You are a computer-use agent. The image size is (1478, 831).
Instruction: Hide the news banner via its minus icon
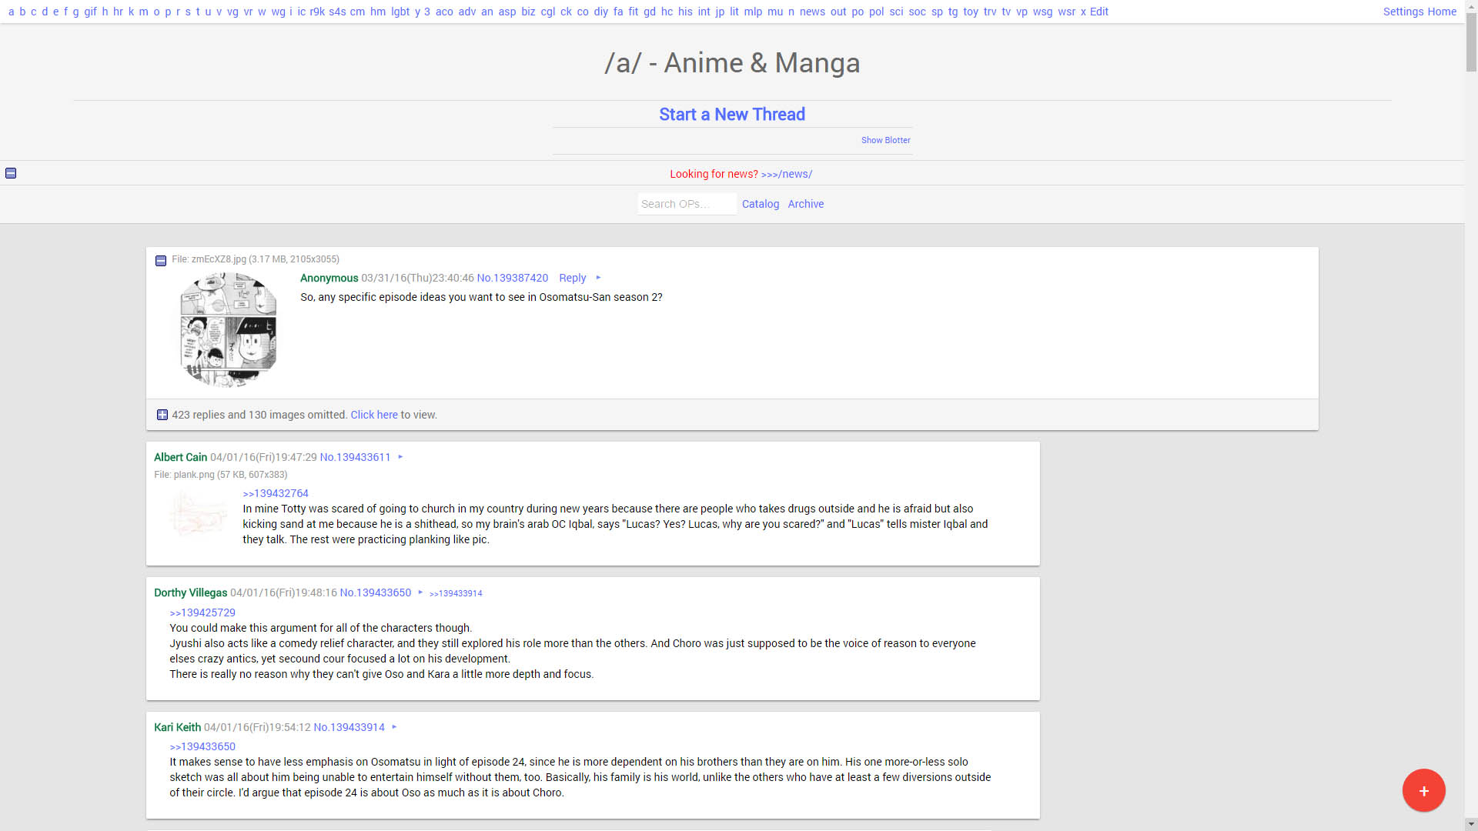point(11,173)
